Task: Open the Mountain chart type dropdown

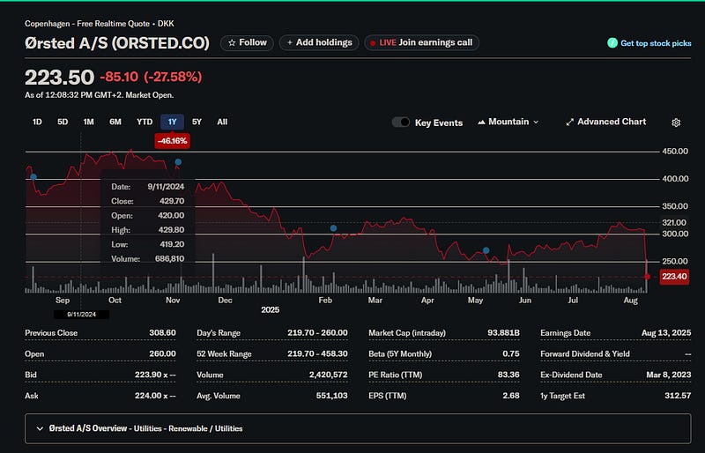Action: click(x=508, y=122)
